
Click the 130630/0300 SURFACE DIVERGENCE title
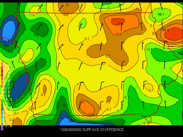click(92, 130)
